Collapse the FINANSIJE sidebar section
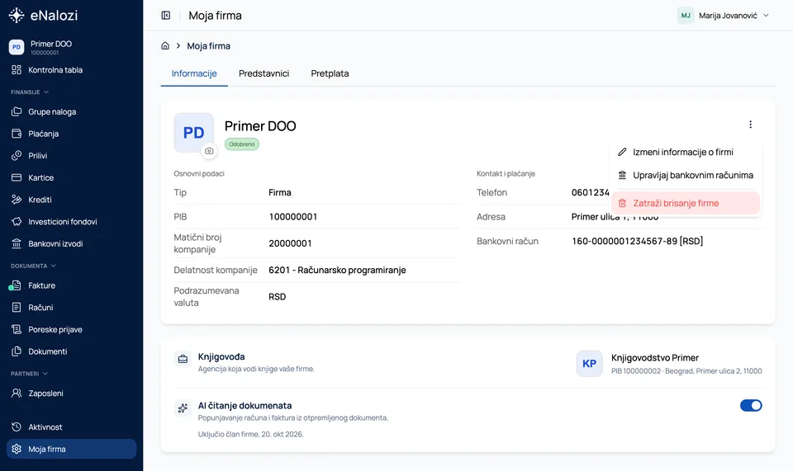Viewport: 793px width, 471px height. pyautogui.click(x=30, y=92)
